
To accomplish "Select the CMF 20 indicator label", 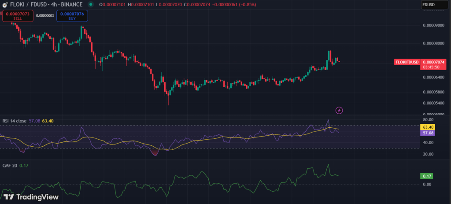I will pyautogui.click(x=10, y=166).
